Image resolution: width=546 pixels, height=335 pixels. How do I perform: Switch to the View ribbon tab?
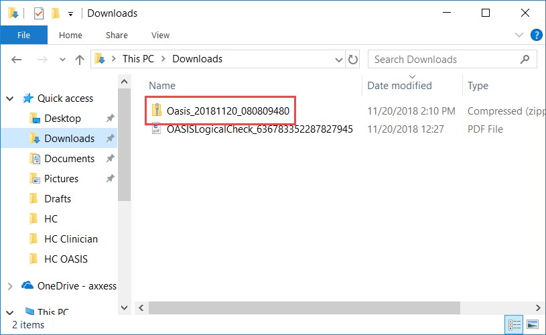click(160, 35)
